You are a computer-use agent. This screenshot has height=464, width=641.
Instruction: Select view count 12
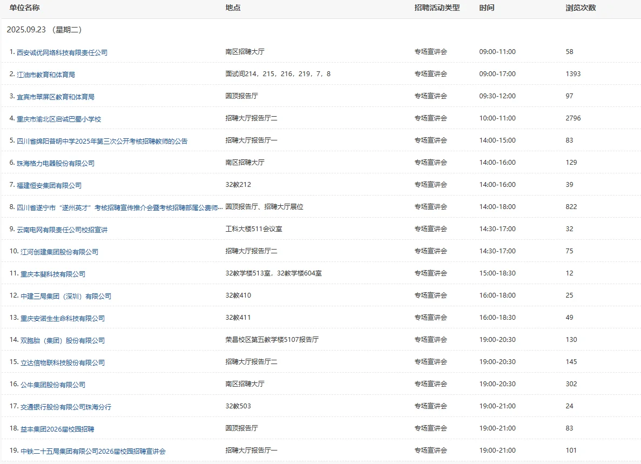coord(570,273)
